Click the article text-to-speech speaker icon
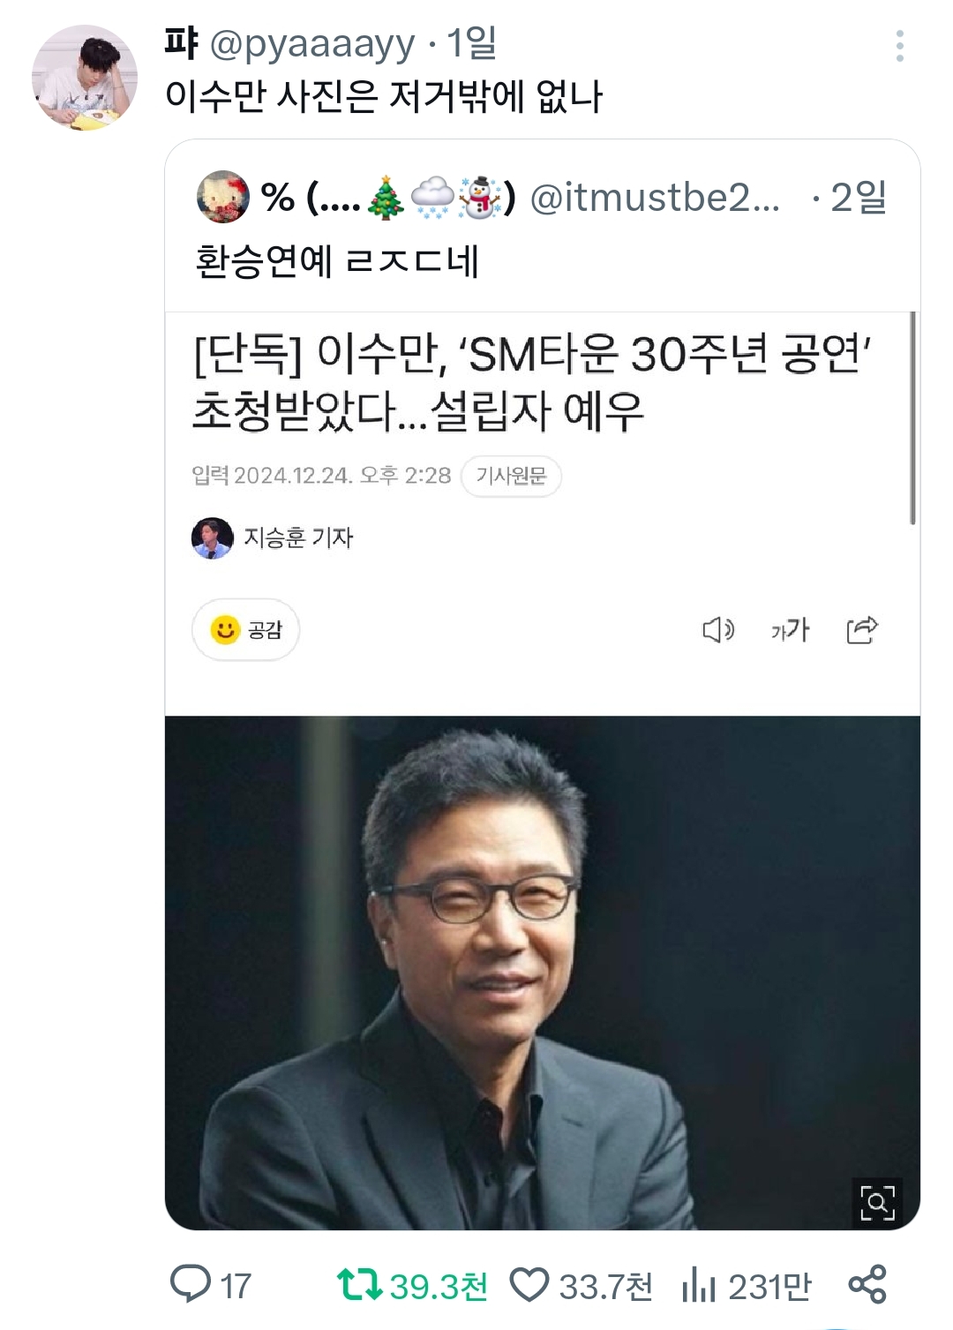 [717, 629]
